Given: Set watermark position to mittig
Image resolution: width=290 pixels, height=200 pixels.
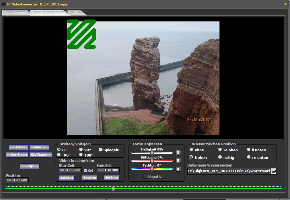Looking at the screenshot, I should point(220,157).
